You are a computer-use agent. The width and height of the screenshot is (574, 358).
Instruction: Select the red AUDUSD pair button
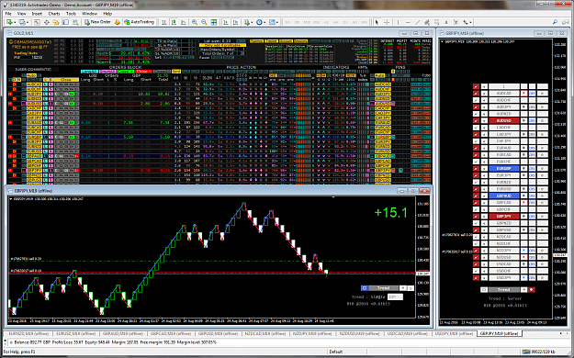pos(504,120)
